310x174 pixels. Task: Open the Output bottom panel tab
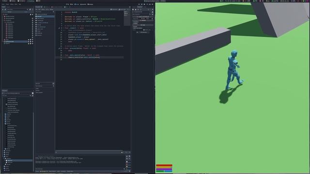click(x=37, y=171)
